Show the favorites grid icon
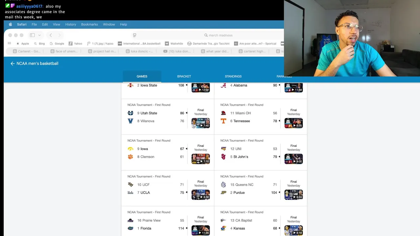This screenshot has width=420, height=236. (9, 43)
